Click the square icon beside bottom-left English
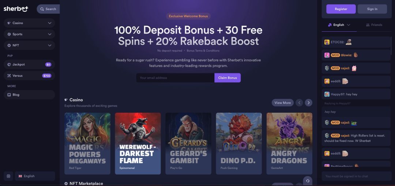 point(8,176)
